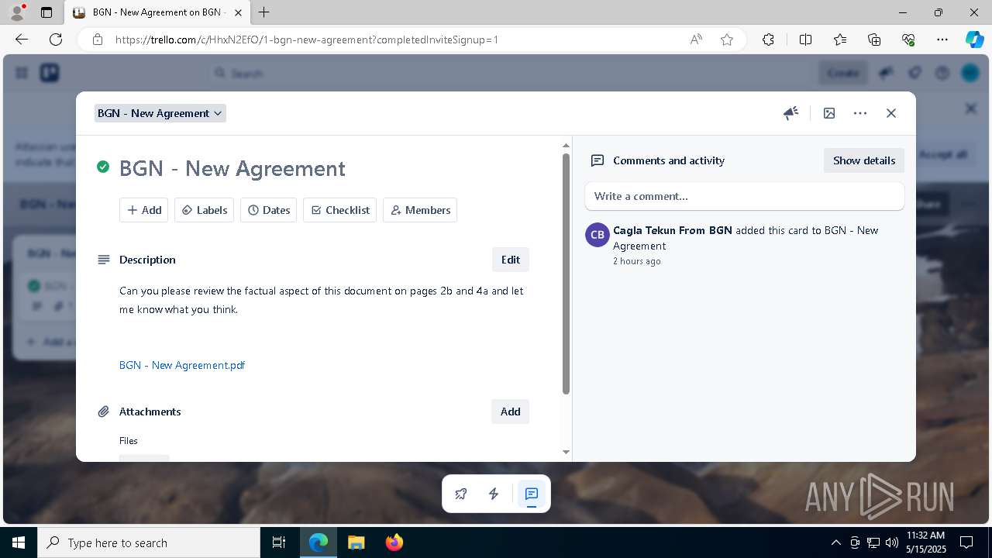
Task: Refresh the page with reload icon
Action: coord(56,40)
